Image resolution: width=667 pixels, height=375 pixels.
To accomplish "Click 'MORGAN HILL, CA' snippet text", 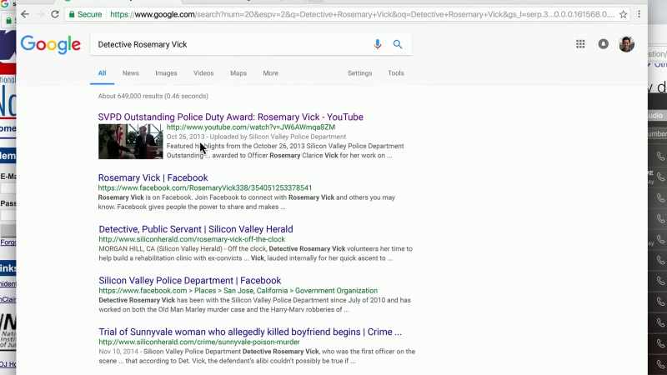I will click(x=127, y=248).
